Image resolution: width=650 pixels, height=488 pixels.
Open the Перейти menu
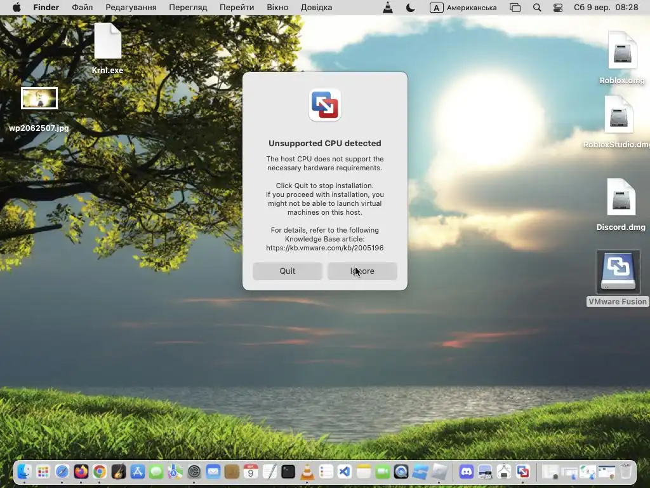pos(236,8)
